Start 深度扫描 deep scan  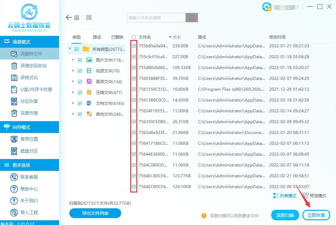(285, 215)
